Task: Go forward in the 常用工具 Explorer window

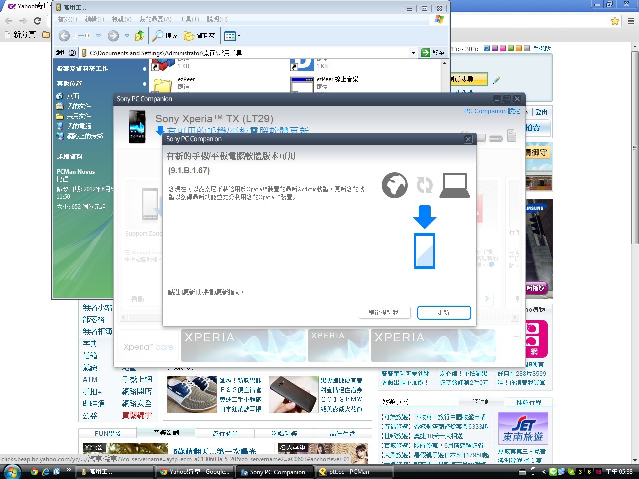Action: [113, 36]
